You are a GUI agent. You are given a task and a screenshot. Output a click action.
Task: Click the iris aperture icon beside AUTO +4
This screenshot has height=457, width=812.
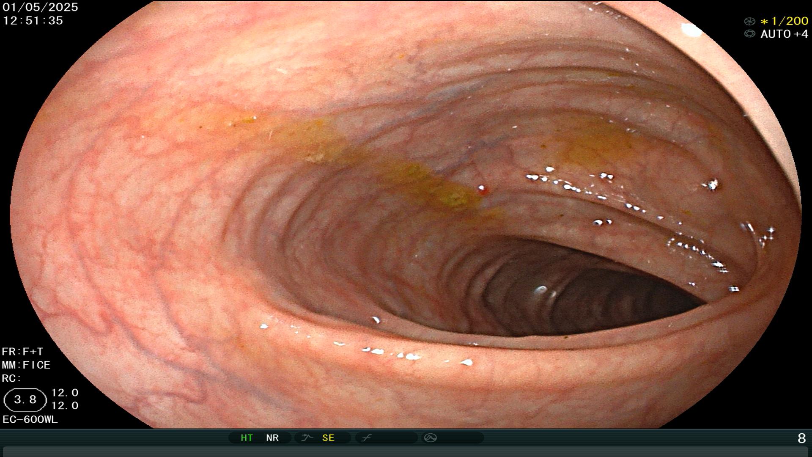(x=749, y=34)
